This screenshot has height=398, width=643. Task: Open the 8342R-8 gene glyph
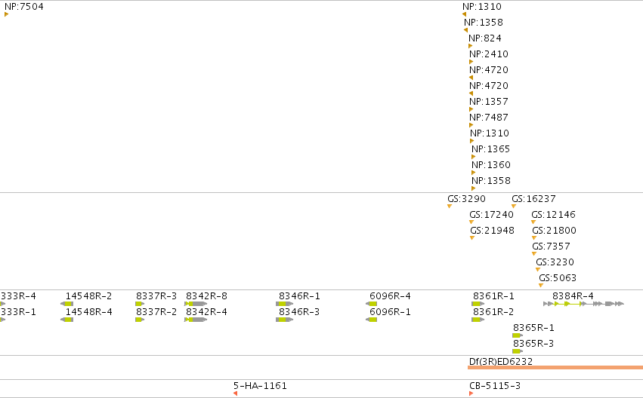[196, 304]
